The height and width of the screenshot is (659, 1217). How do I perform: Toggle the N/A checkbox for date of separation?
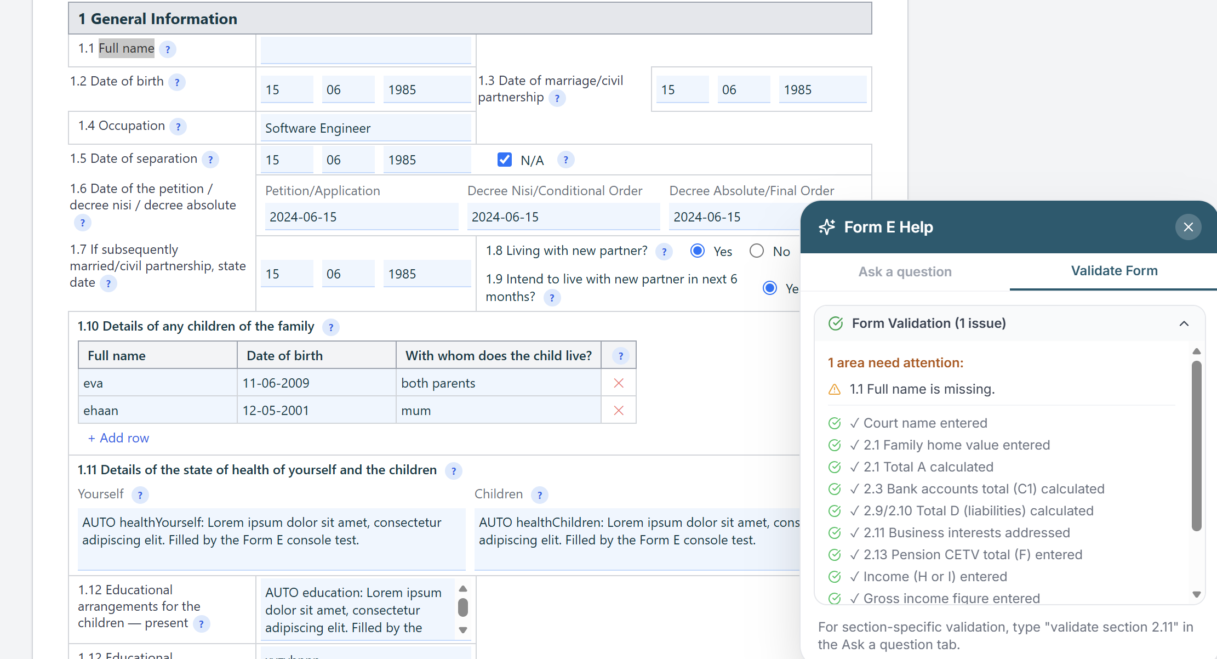click(x=505, y=160)
